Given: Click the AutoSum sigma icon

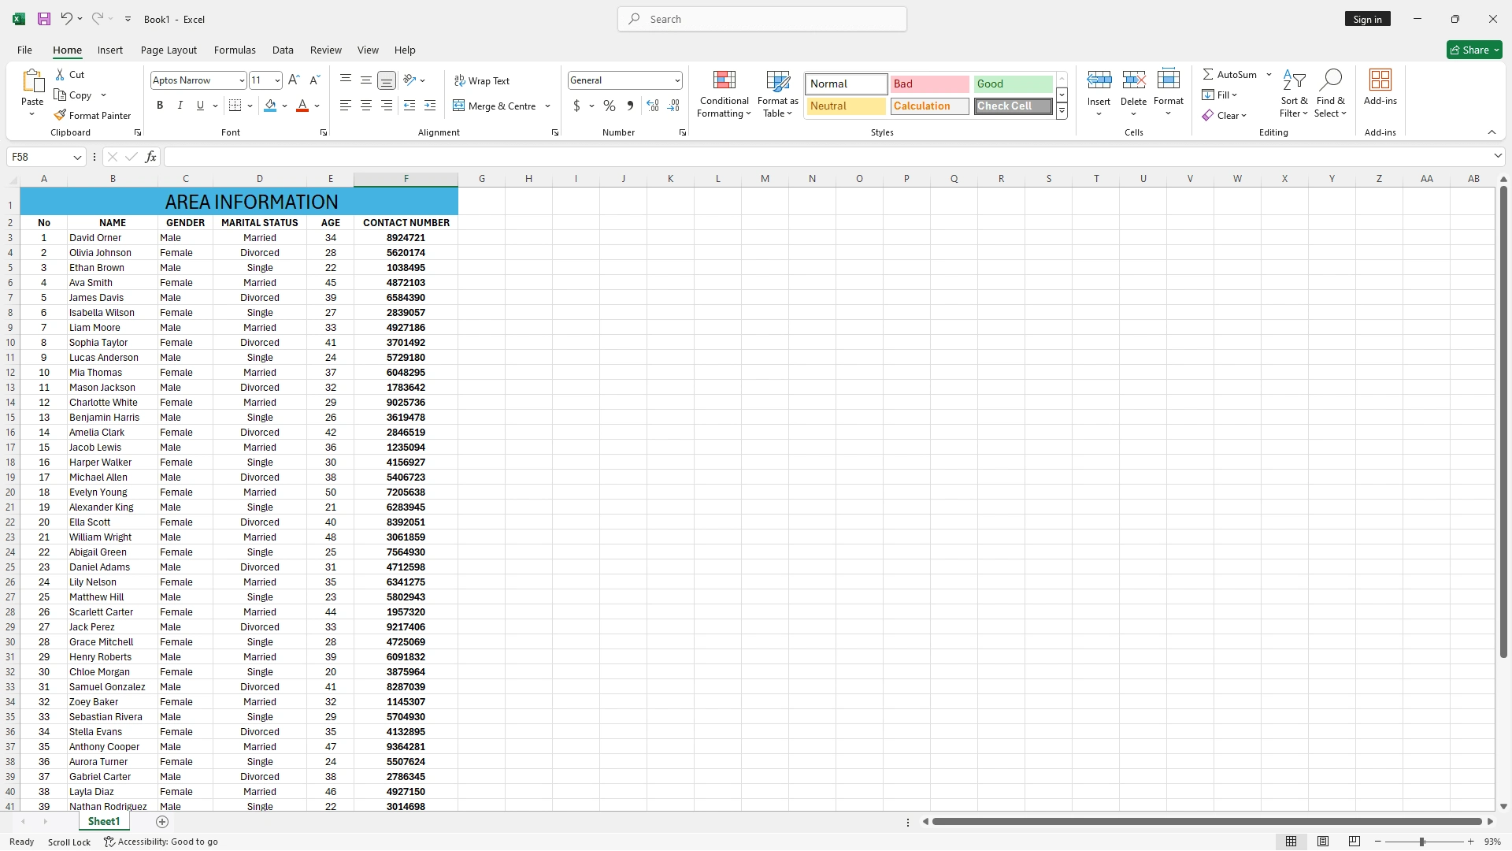Looking at the screenshot, I should click(x=1208, y=74).
